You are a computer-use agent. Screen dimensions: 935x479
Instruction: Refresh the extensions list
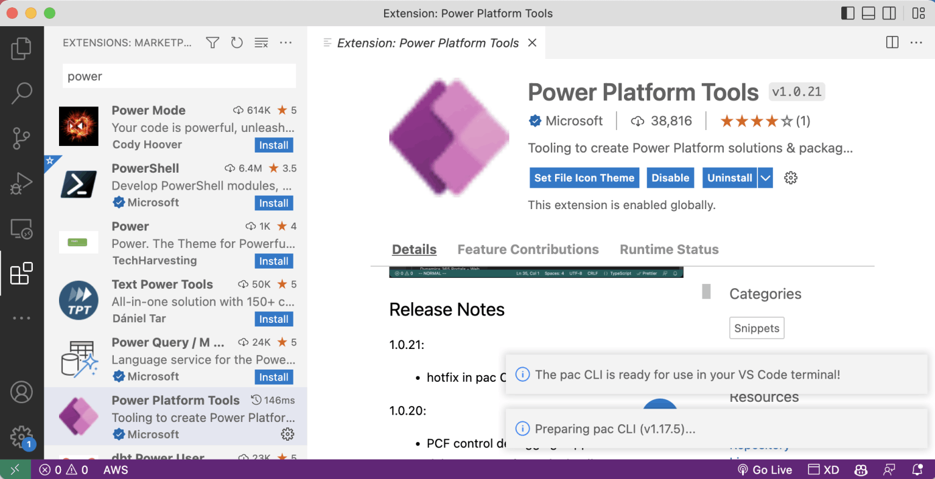pos(237,43)
